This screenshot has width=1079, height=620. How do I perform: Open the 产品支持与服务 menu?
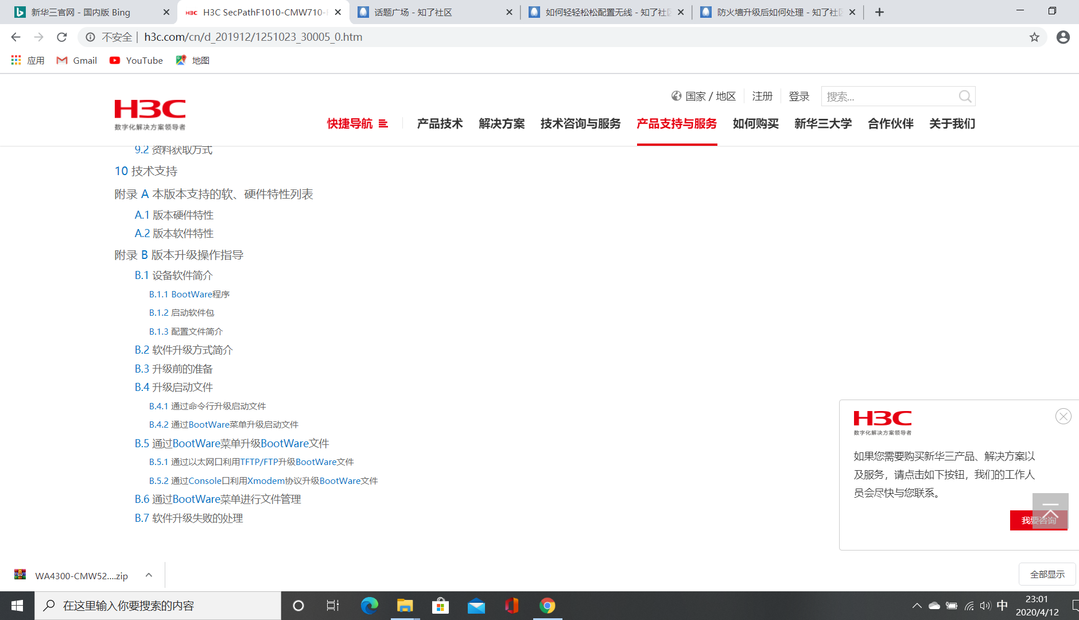(x=677, y=124)
